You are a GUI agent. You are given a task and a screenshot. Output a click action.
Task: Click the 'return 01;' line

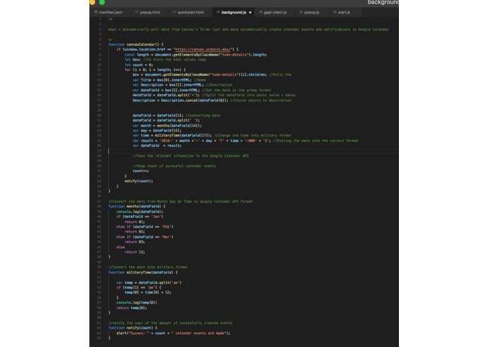point(134,222)
